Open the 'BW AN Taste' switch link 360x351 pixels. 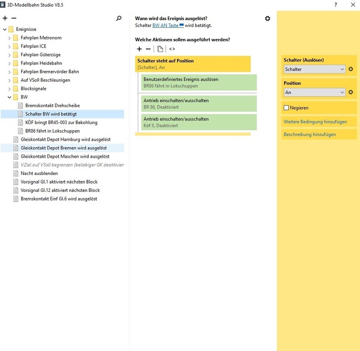click(168, 25)
